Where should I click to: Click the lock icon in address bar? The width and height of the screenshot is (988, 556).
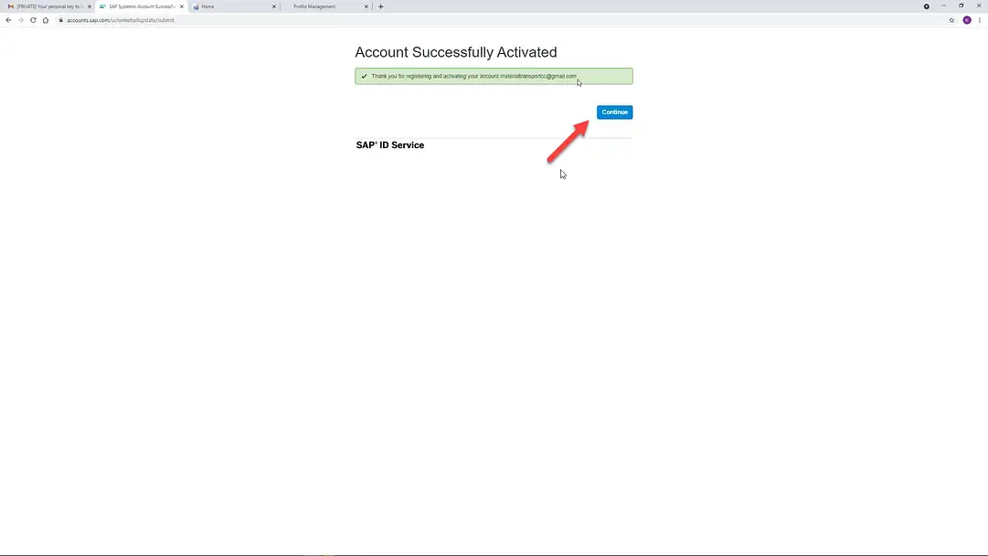[x=61, y=20]
